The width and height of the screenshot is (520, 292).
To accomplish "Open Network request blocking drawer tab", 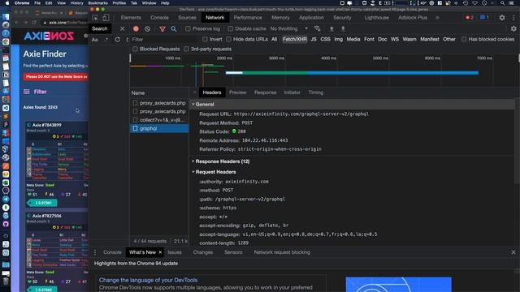I will [x=282, y=252].
